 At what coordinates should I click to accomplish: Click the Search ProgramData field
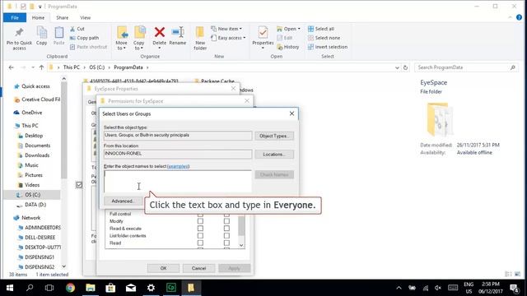click(x=467, y=67)
